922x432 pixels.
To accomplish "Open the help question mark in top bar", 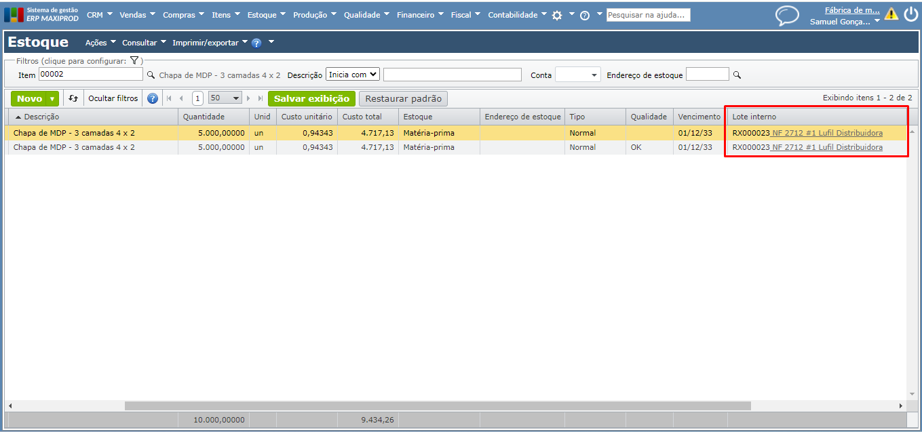I will (x=585, y=15).
